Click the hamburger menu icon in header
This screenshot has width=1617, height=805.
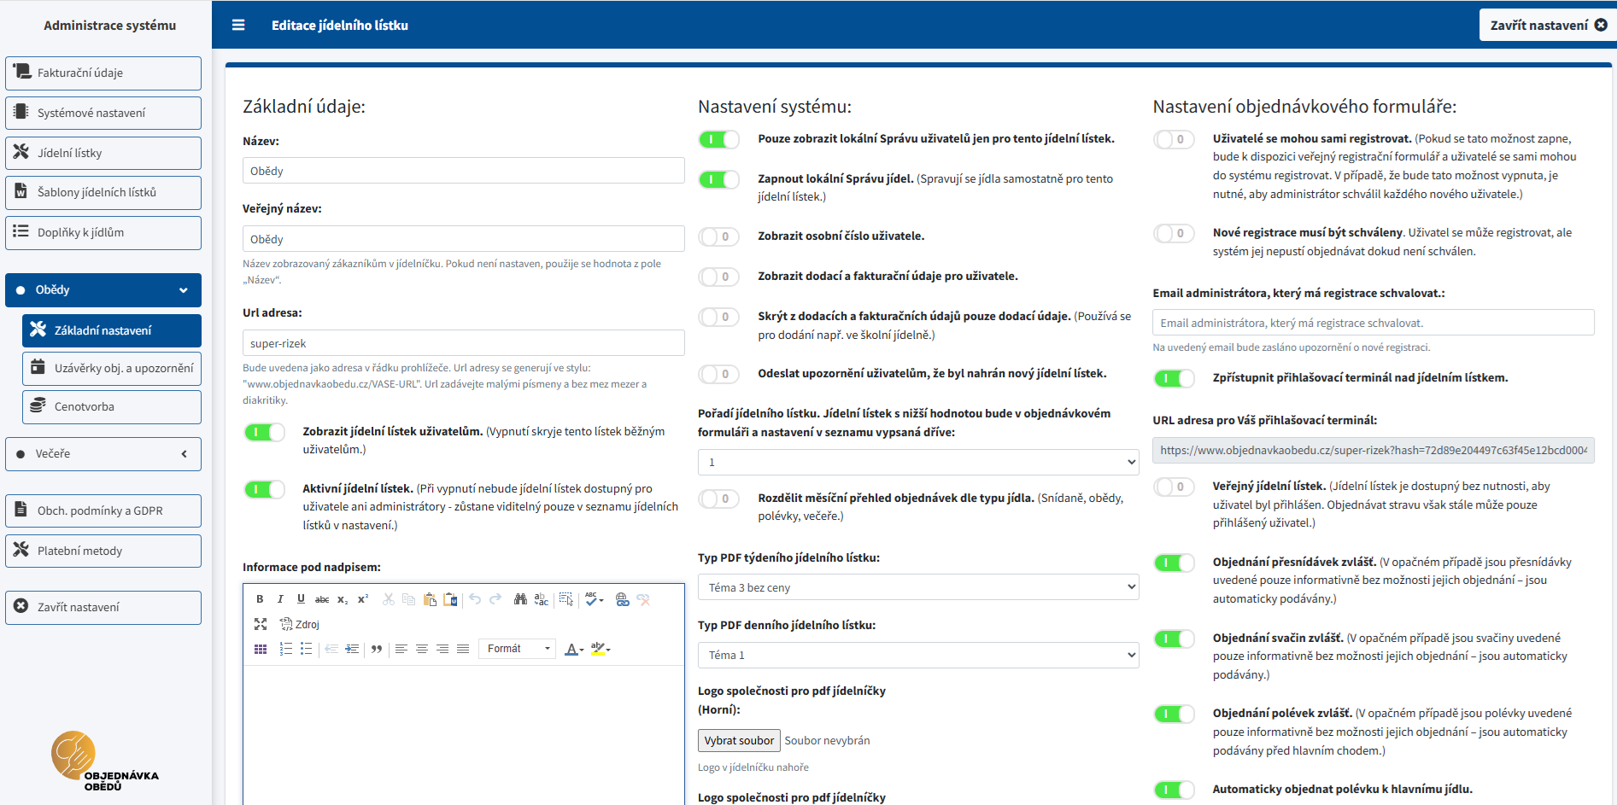(x=238, y=26)
